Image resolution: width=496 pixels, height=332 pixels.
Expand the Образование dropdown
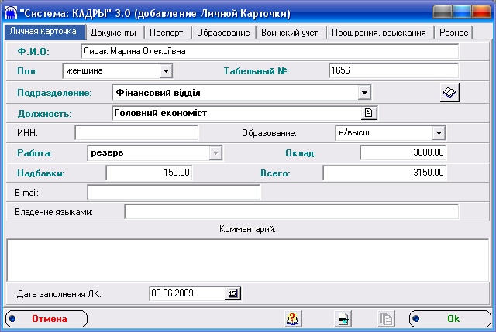[439, 132]
